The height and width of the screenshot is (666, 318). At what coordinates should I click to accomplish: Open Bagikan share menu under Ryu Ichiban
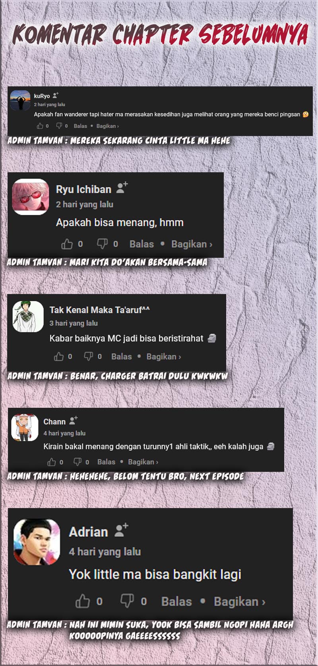(192, 244)
